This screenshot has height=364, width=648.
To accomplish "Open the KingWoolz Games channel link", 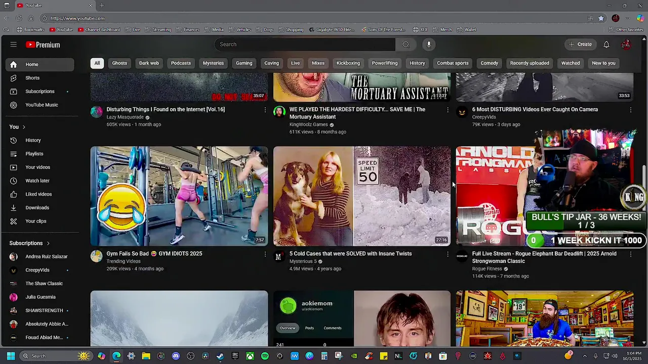I will [x=309, y=124].
